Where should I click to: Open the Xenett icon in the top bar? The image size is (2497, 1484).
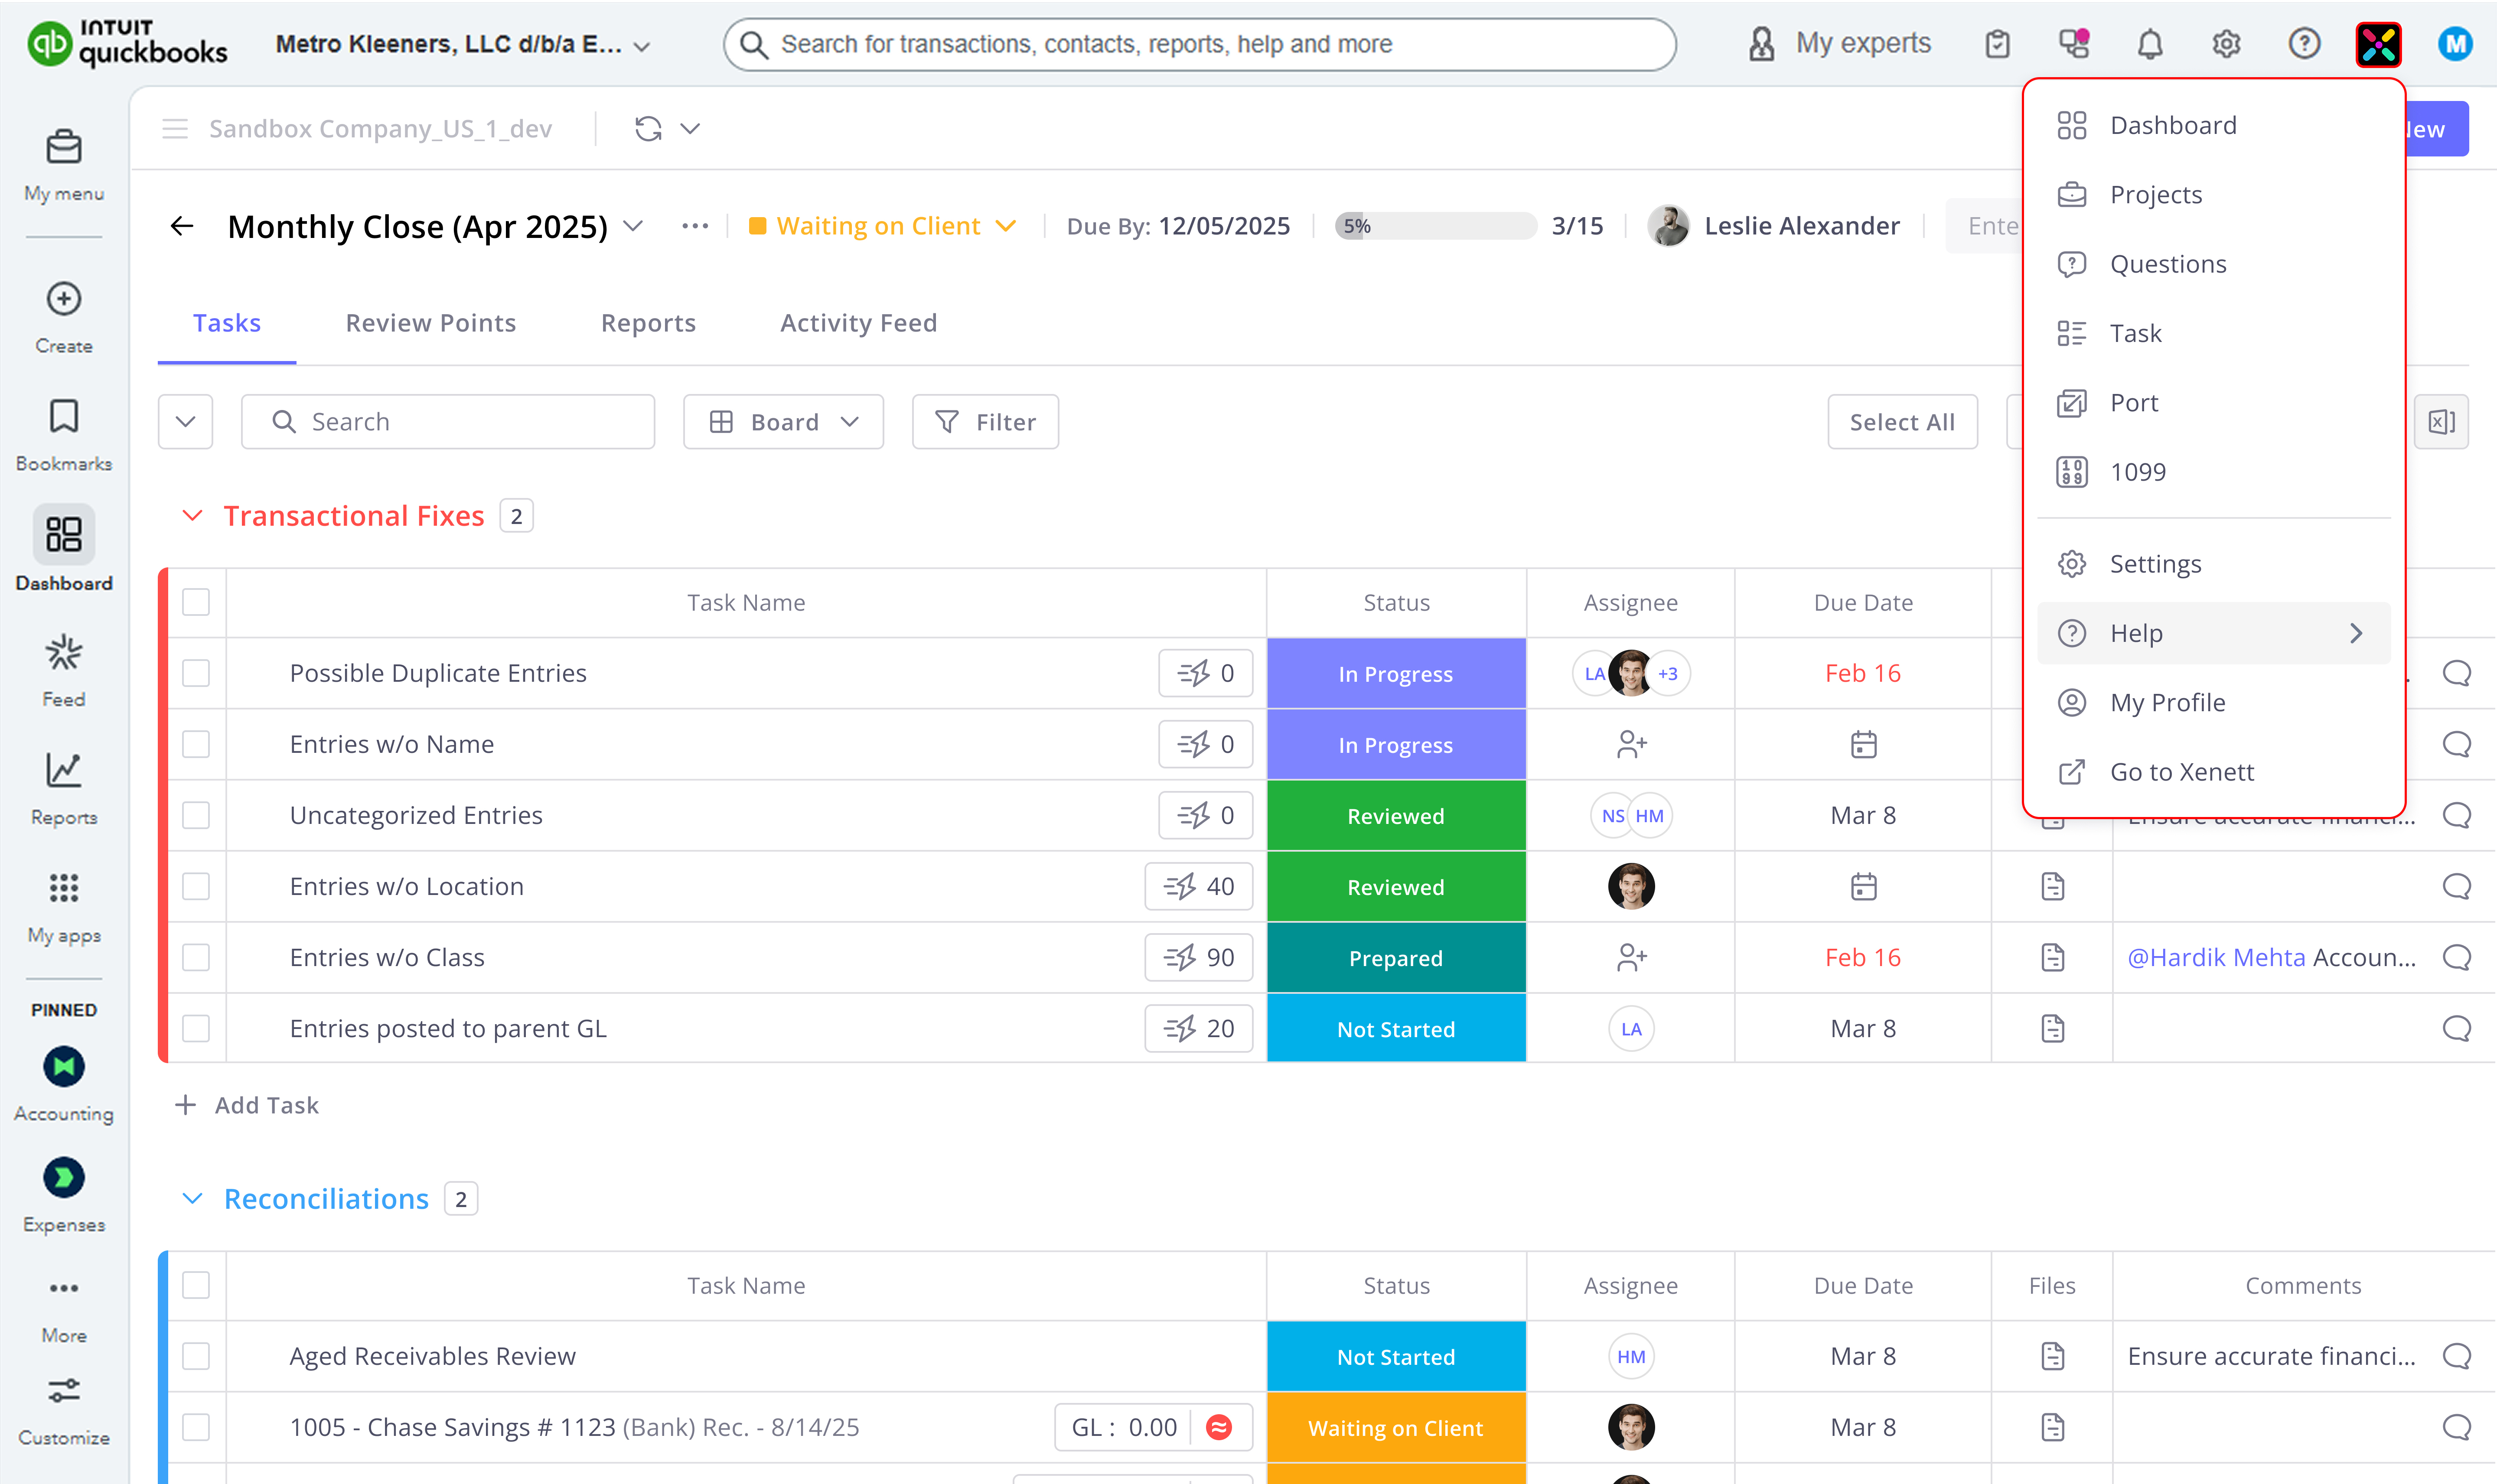coord(2378,44)
